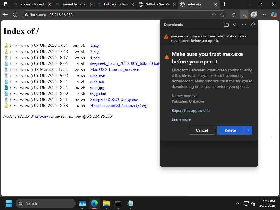Show hidden system tray icons

coord(238,203)
